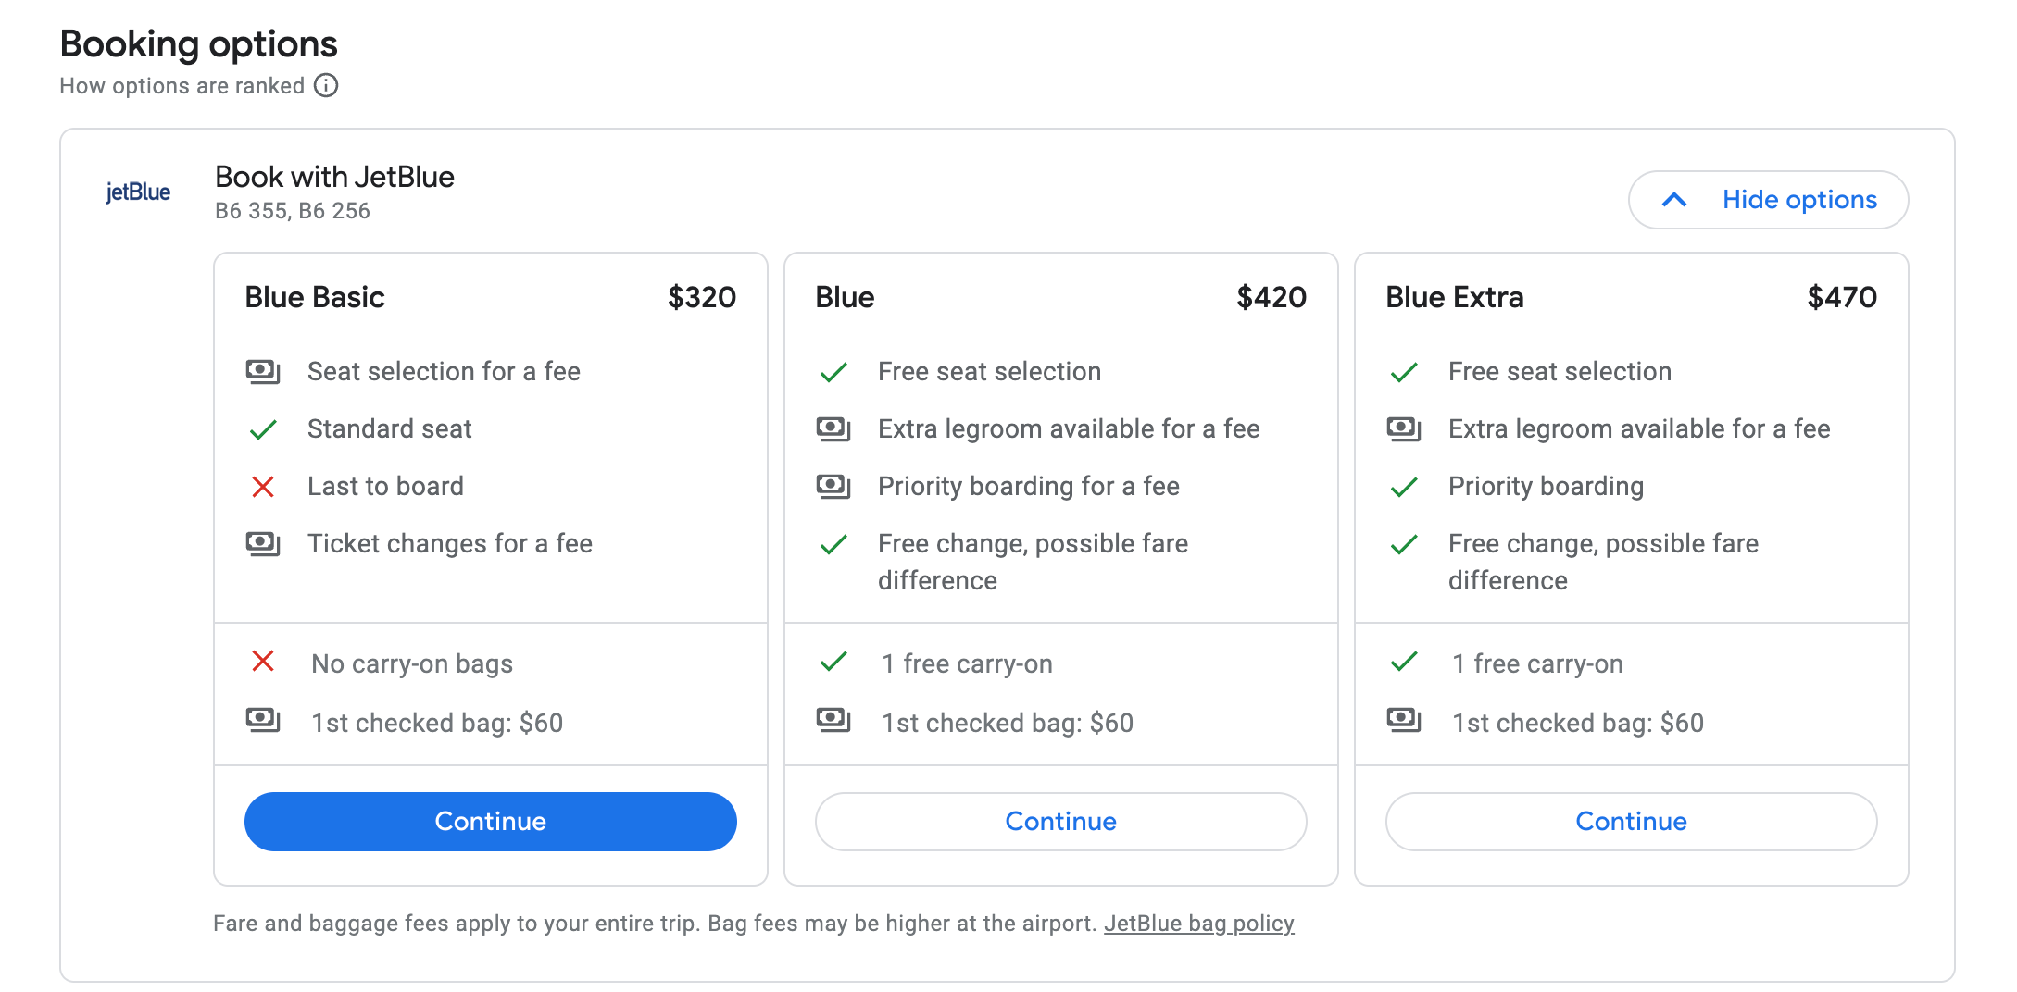2017x992 pixels.
Task: Click green check beside Standard seat
Action: 263,429
